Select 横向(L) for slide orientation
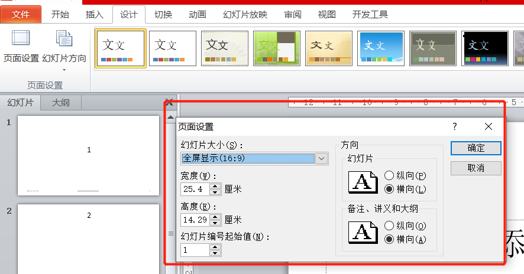The height and width of the screenshot is (274, 524). [x=389, y=189]
